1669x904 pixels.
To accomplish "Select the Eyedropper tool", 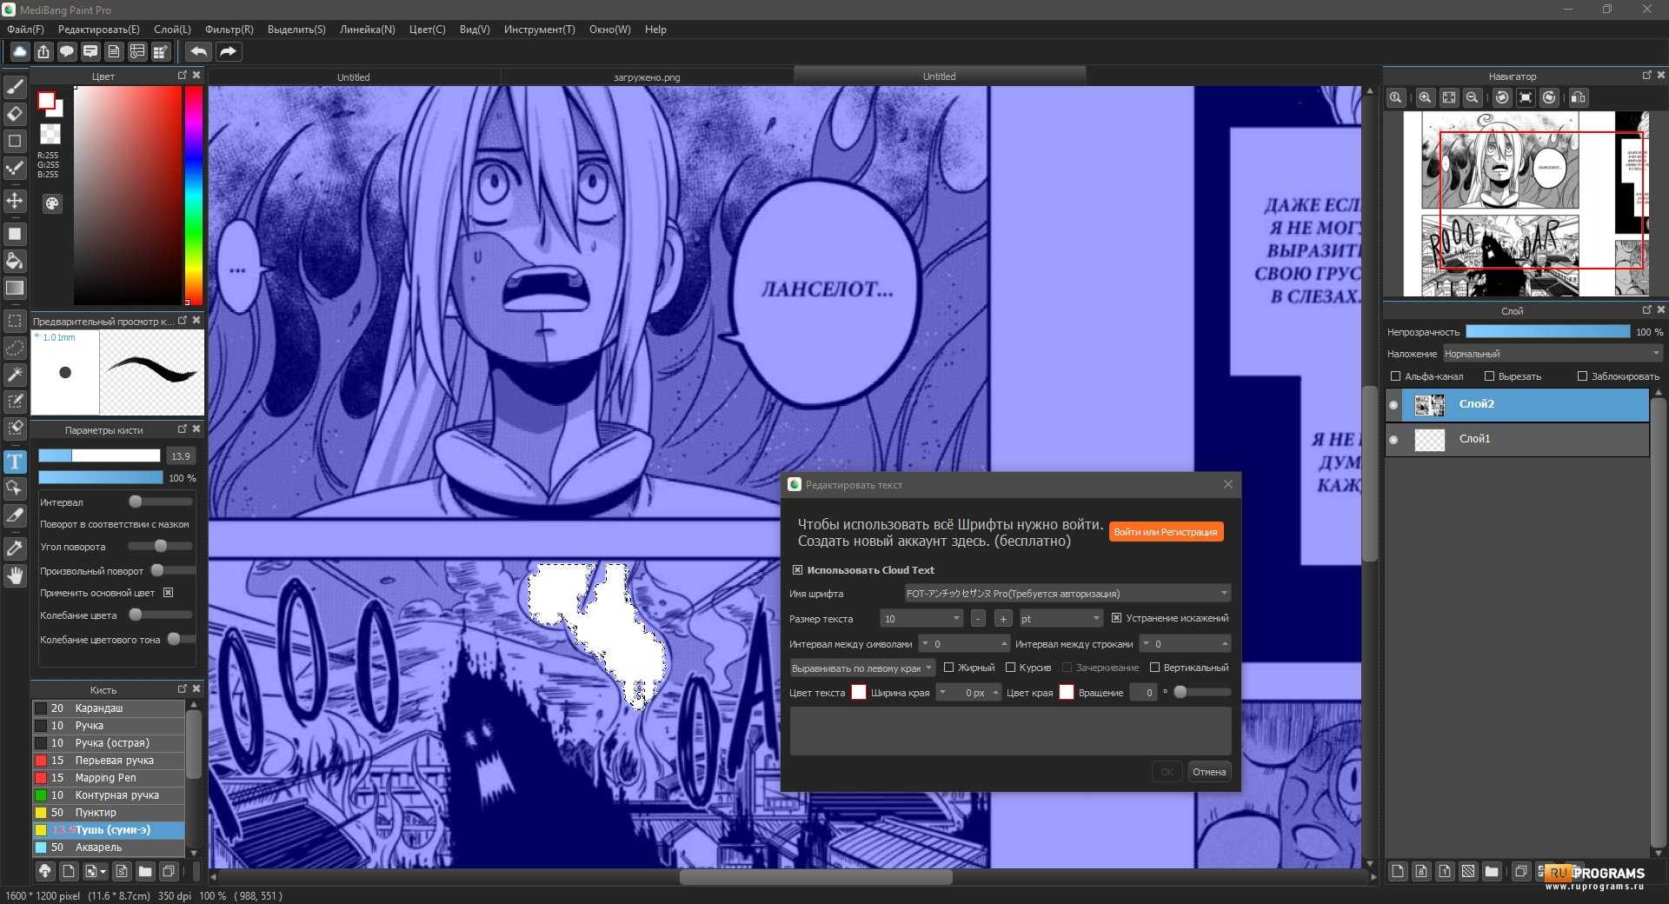I will 15,548.
